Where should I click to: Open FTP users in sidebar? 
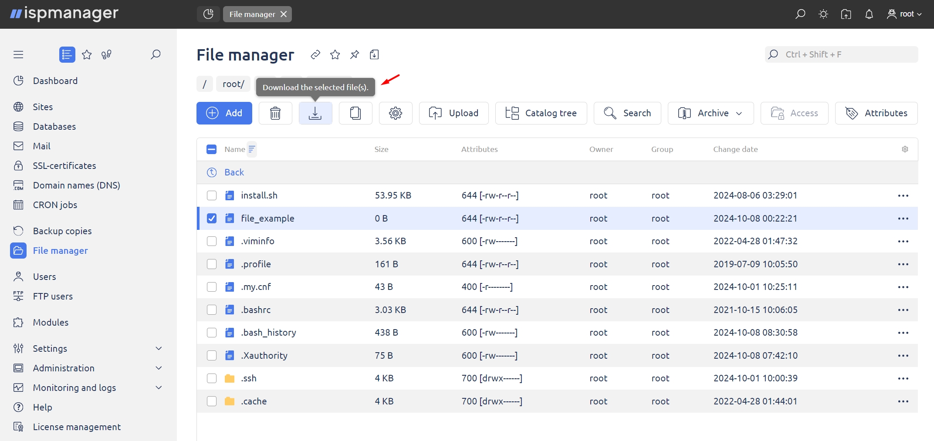[x=53, y=296]
